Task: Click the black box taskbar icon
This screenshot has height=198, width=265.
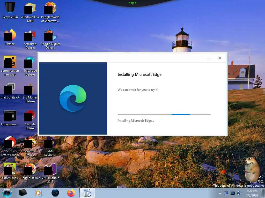Action: point(23,193)
